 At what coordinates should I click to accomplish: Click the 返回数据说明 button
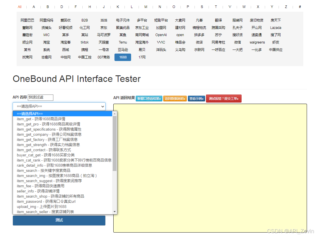[x=175, y=99]
